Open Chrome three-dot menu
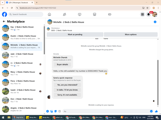The height and width of the screenshot is (120, 161). click(158, 8)
